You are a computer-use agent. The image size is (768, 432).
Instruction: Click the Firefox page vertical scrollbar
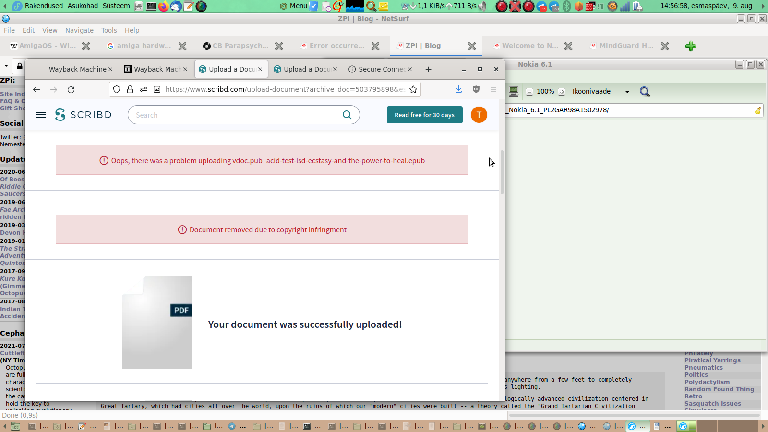tap(502, 172)
